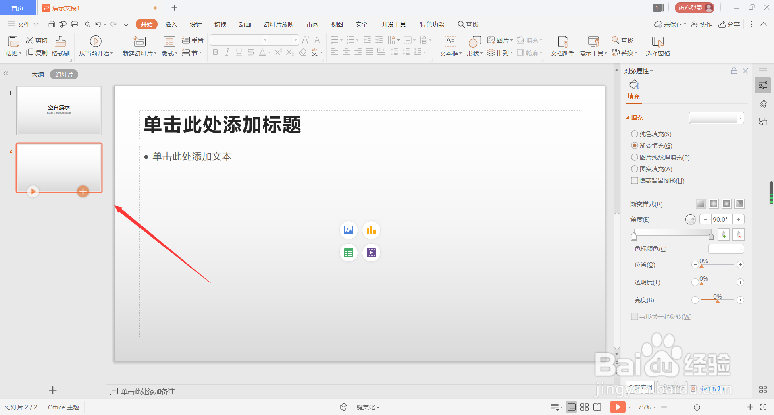Toggle bold text formatting
This screenshot has height=415, width=774.
point(216,52)
